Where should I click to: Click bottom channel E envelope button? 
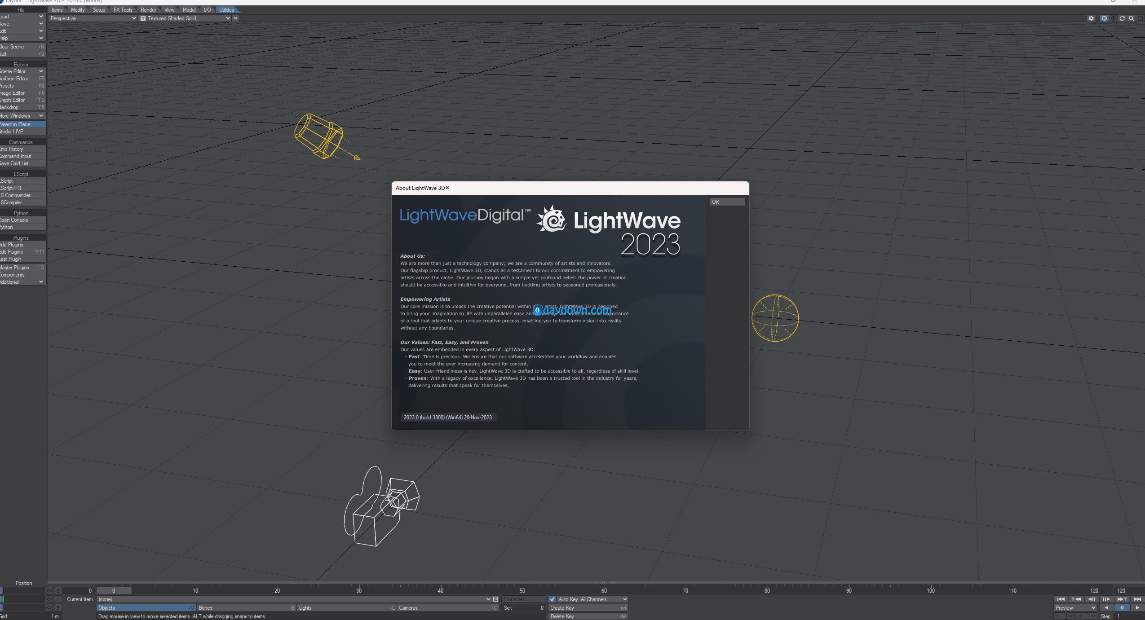(x=58, y=608)
